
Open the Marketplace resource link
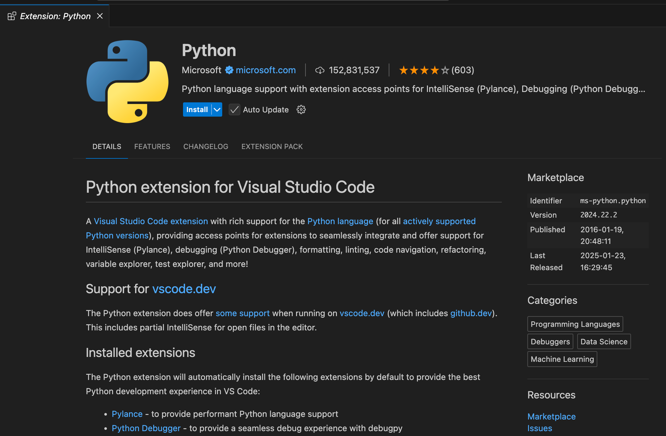[551, 417]
